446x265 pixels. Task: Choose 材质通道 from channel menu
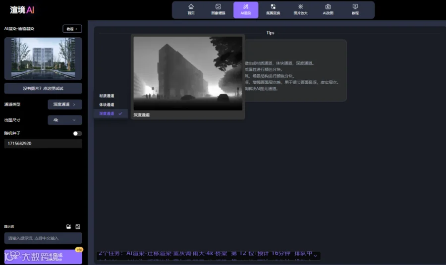(107, 96)
